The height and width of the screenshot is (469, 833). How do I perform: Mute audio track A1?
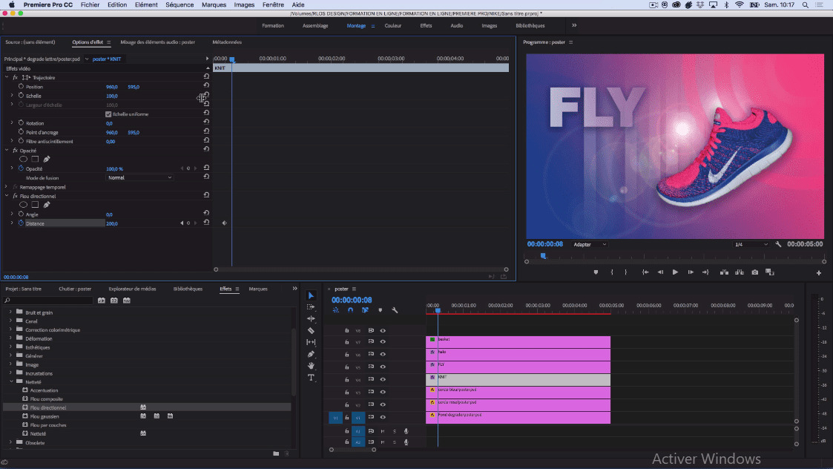383,431
